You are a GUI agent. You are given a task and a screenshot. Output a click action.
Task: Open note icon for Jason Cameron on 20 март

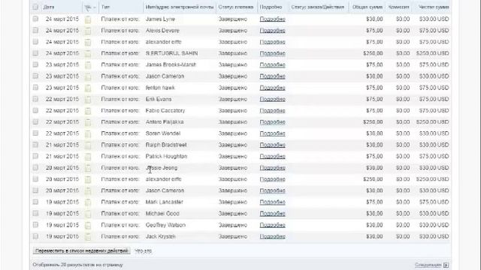click(x=88, y=191)
